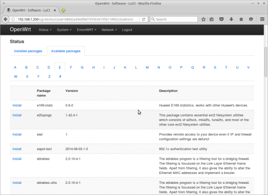Show packages starting with letter O

(170, 67)
